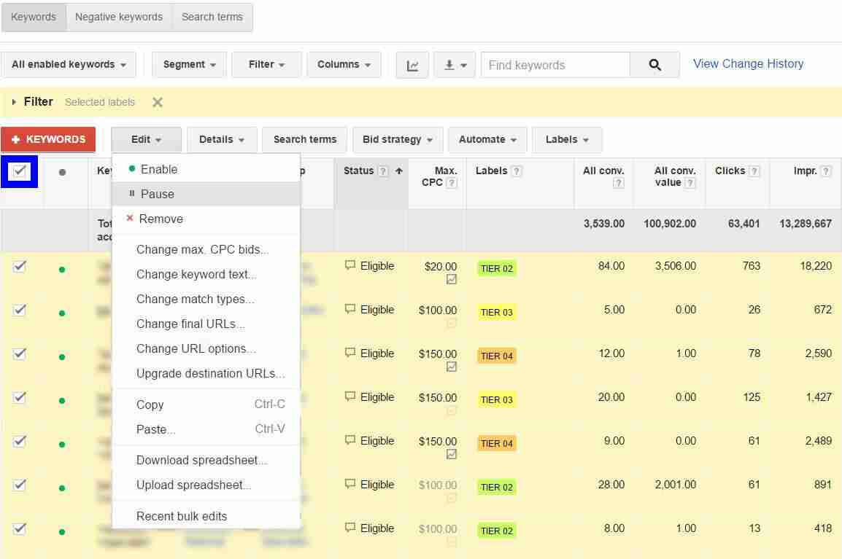Open the Bid strategy dropdown
This screenshot has width=842, height=559.
pyautogui.click(x=398, y=139)
